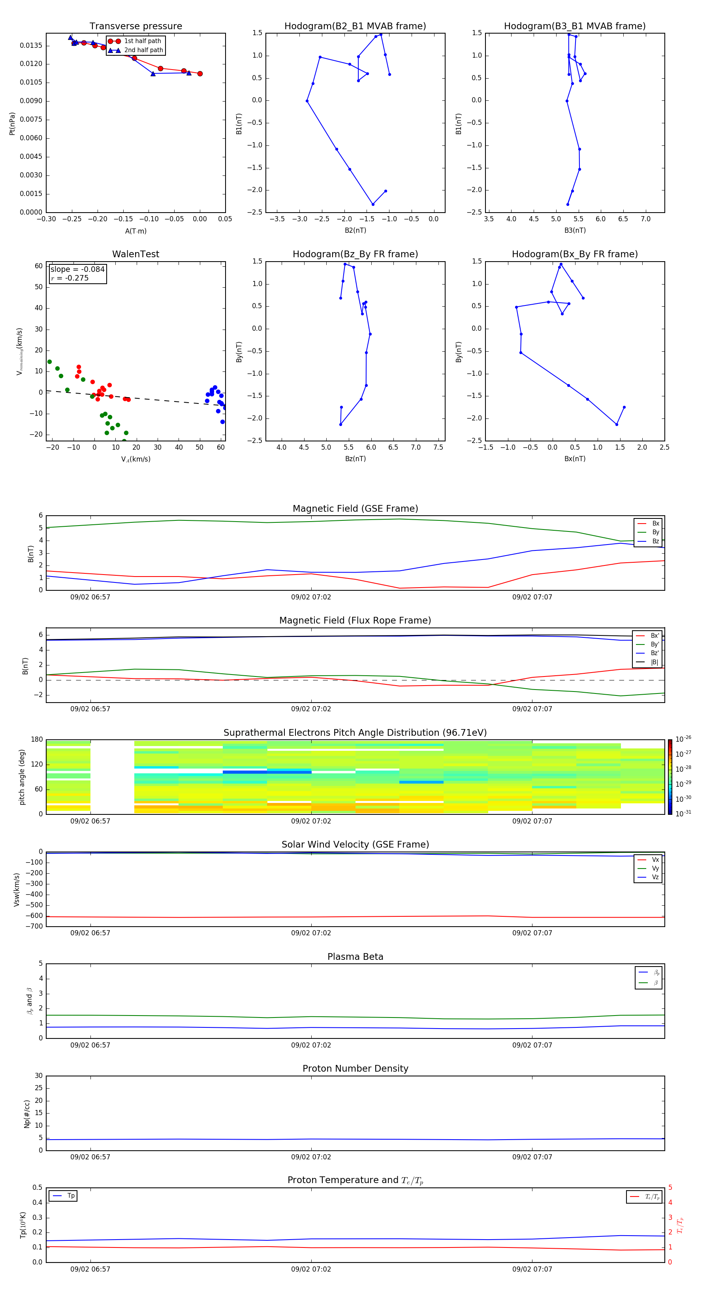Viewport: 711px width, 1304px height.
Task: Select Bx in the GSE magnetic field legend
Action: pos(648,524)
